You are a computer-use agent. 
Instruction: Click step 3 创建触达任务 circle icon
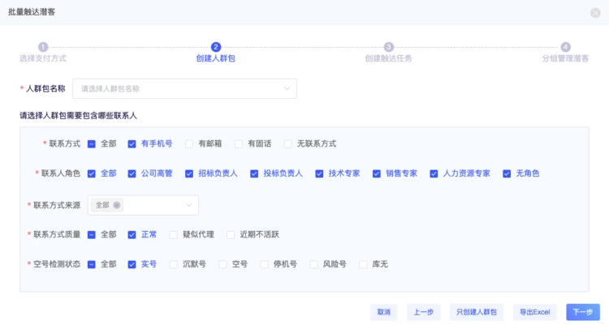click(x=389, y=47)
